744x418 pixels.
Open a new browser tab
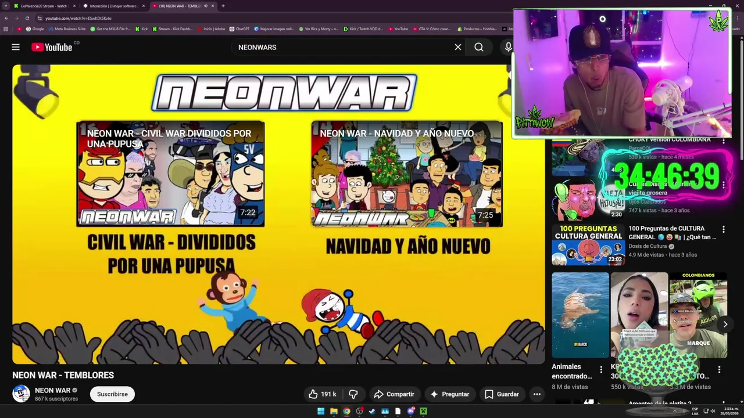(x=223, y=6)
